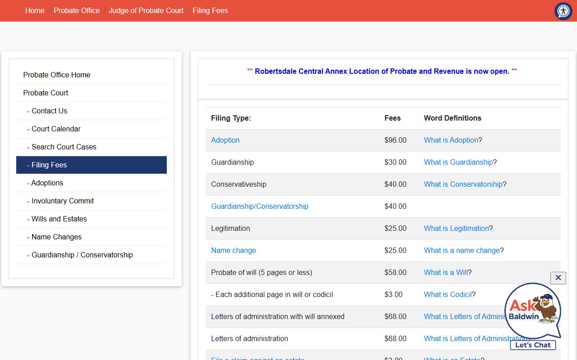
Task: Open Judge of Probate Court breadcrumb
Action: [146, 10]
